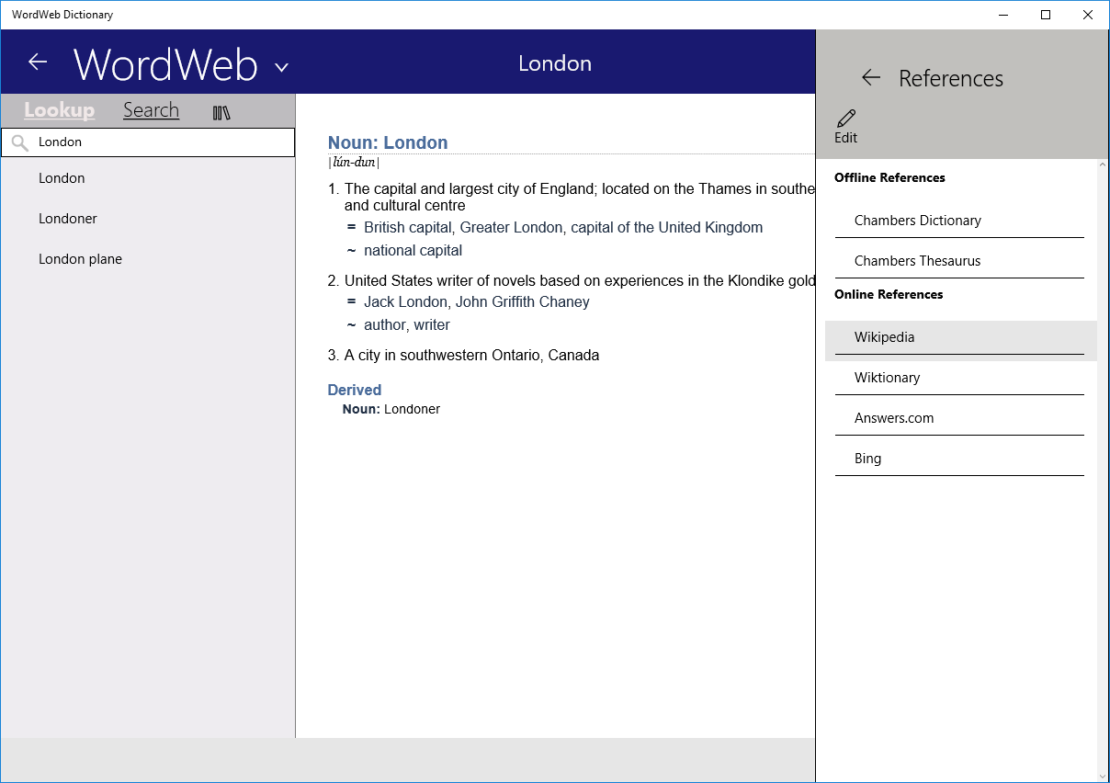The height and width of the screenshot is (783, 1110).
Task: Switch to the Lookup tab
Action: (x=59, y=109)
